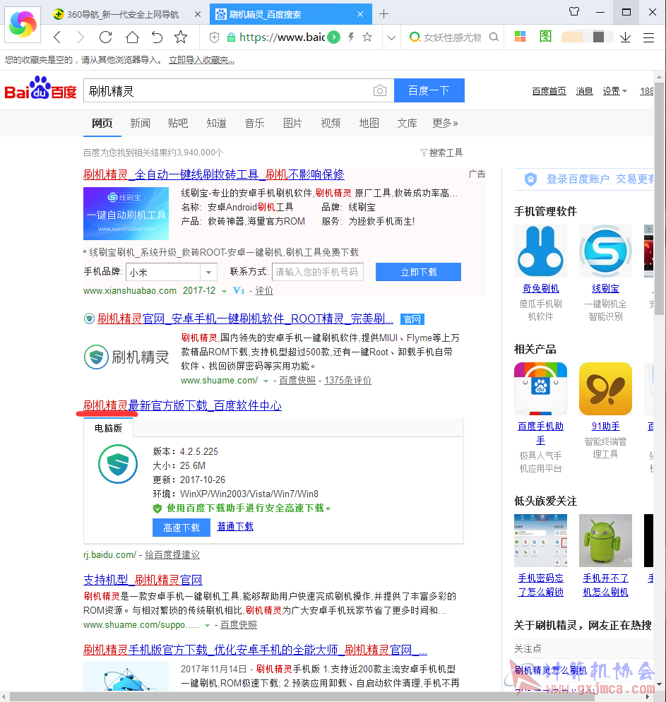Screen dimensions: 666x702
Task: Click the 刷机精灵 logo image in result
Action: 126,357
